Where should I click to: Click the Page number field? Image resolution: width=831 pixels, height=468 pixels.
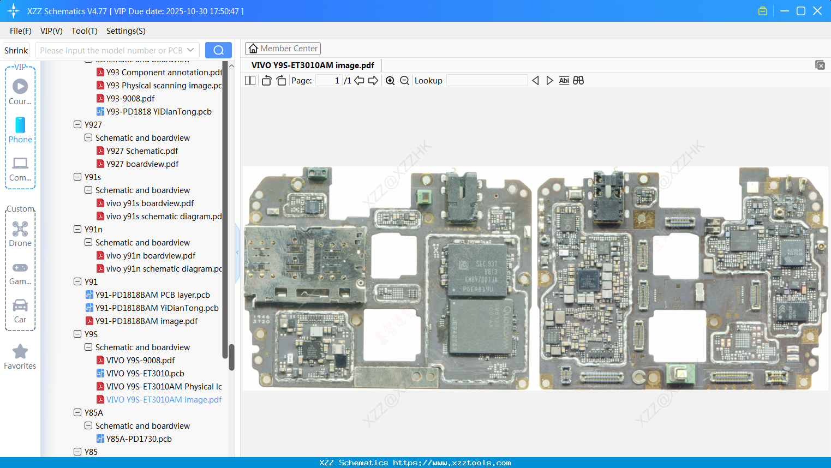pos(329,80)
